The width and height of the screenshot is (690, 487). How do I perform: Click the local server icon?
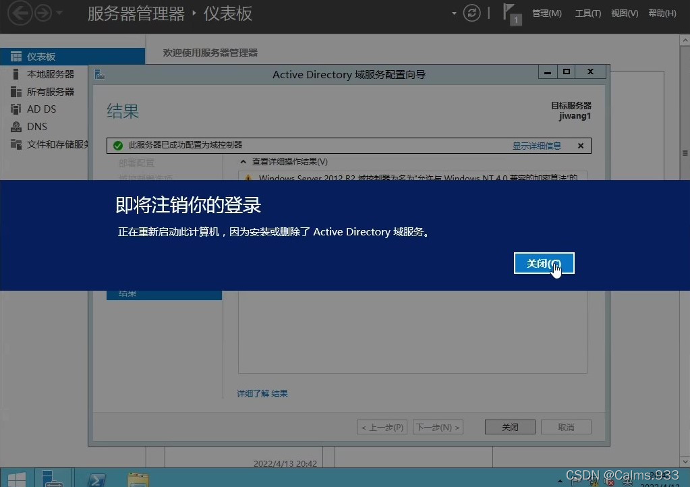16,74
